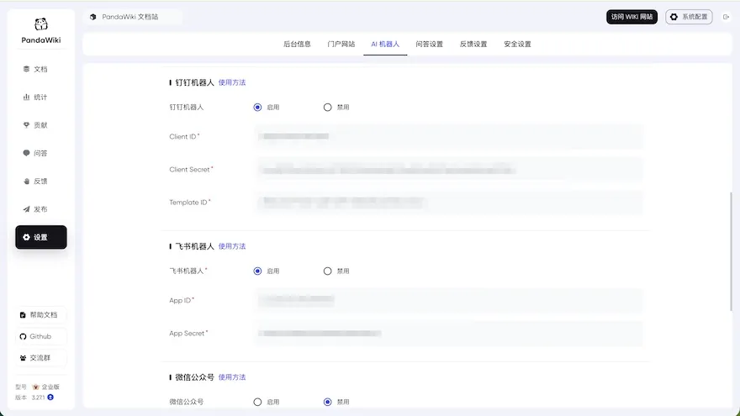Click the 钉钉机器人 section heading
The height and width of the screenshot is (416, 740).
click(x=194, y=82)
